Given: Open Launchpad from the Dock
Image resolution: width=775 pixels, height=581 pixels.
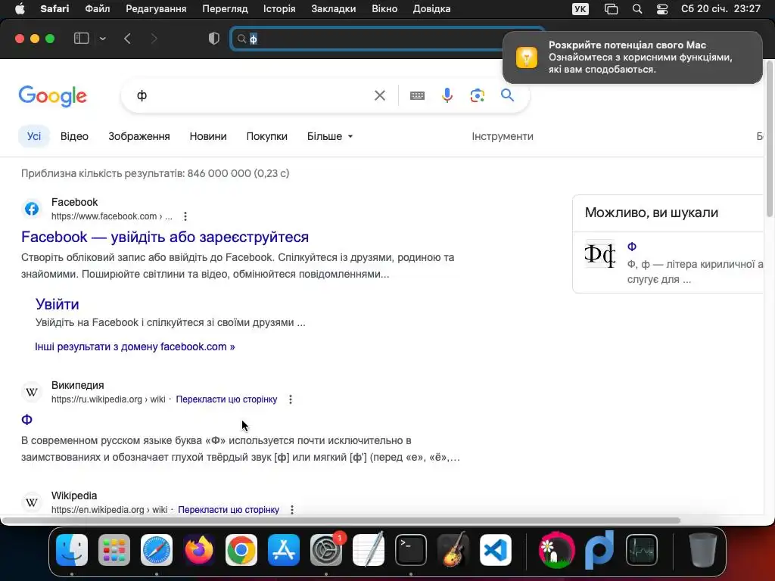Looking at the screenshot, I should pos(114,550).
